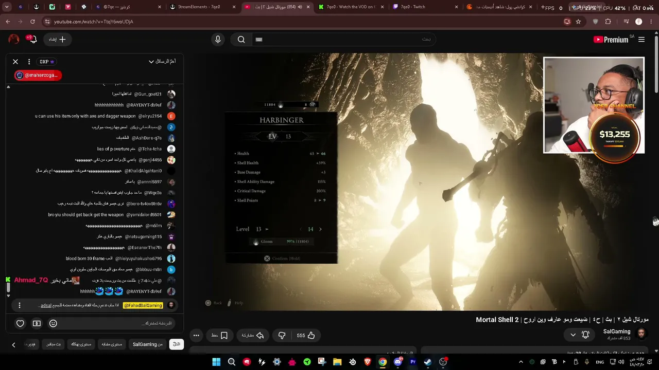
Task: Like the video with thumbs up
Action: click(x=305, y=336)
